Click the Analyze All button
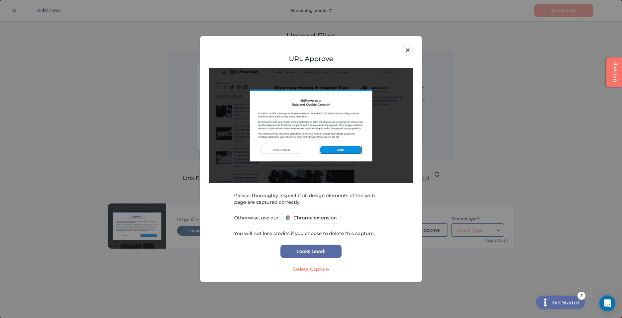This screenshot has height=318, width=622. pos(564,11)
